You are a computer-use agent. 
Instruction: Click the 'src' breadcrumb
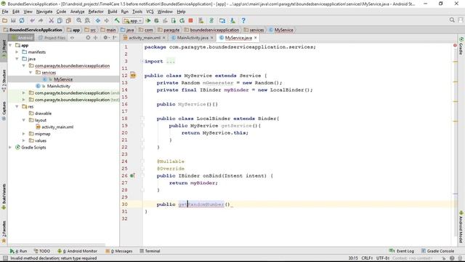90,30
